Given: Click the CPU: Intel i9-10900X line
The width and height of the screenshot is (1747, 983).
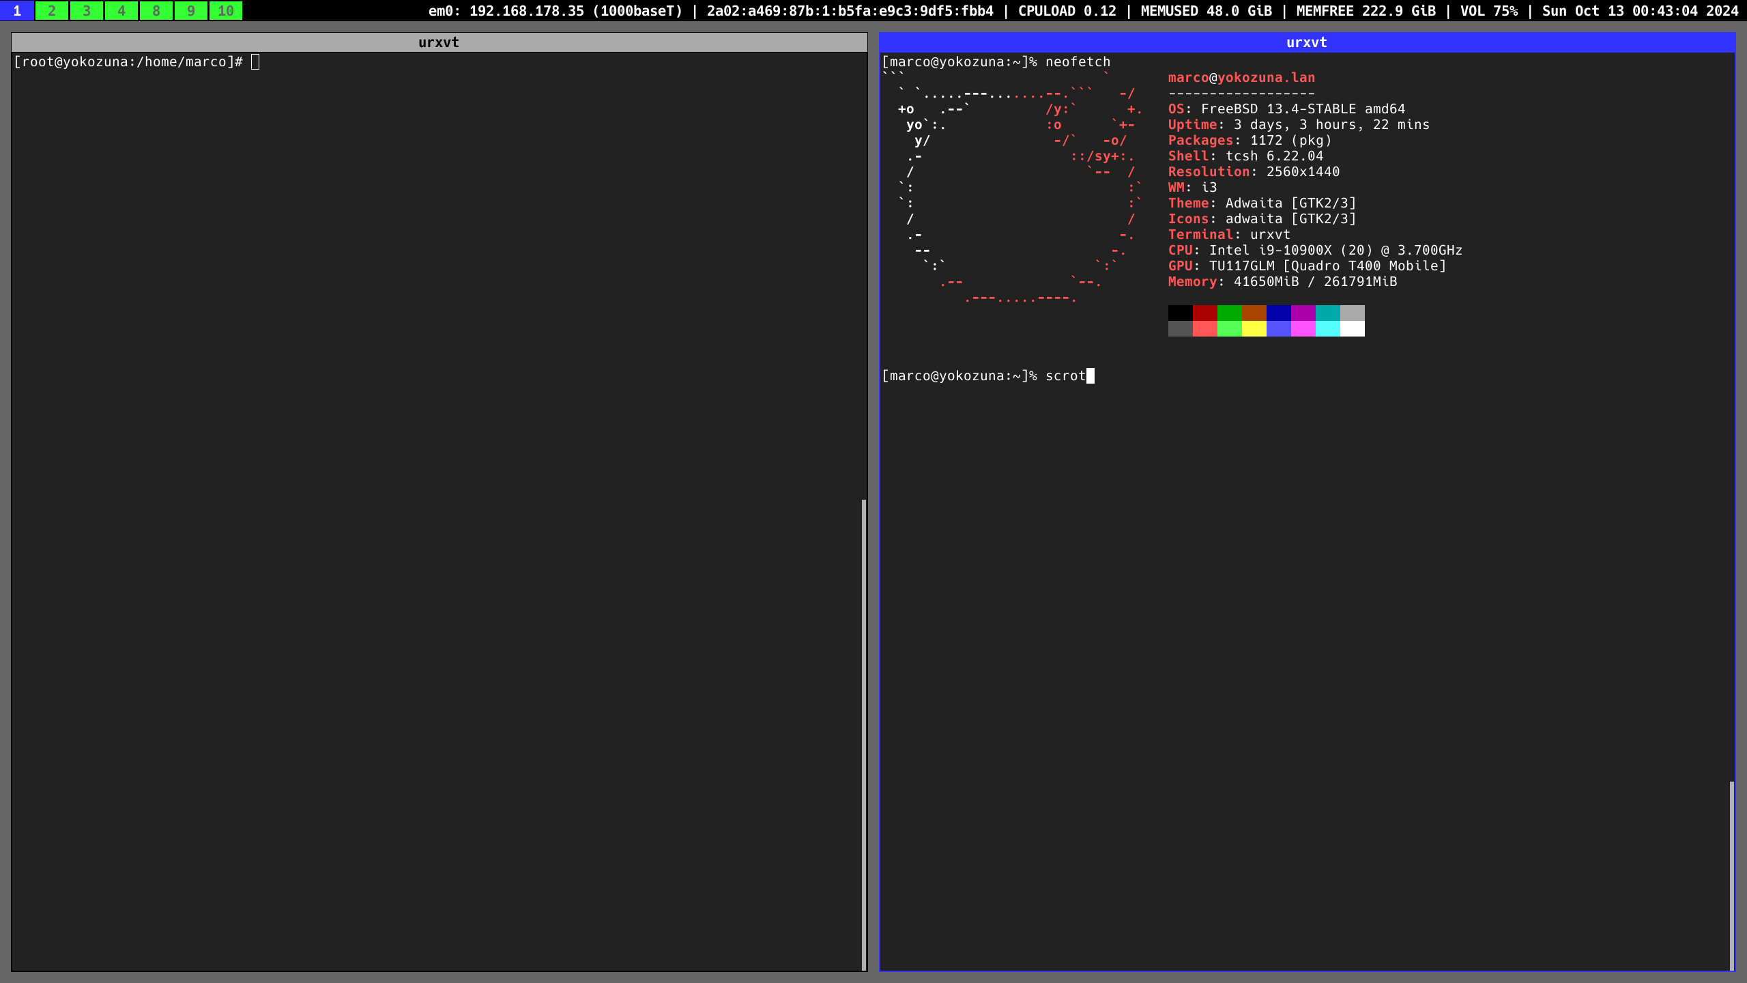Looking at the screenshot, I should 1315,251.
